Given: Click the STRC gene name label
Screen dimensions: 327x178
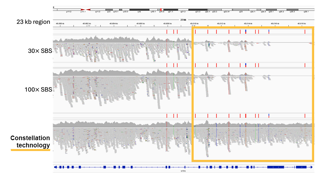Looking at the screenshot, I should point(183,171).
